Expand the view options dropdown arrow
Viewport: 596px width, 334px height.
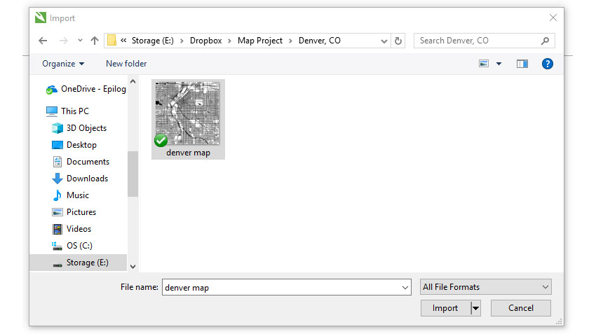499,64
